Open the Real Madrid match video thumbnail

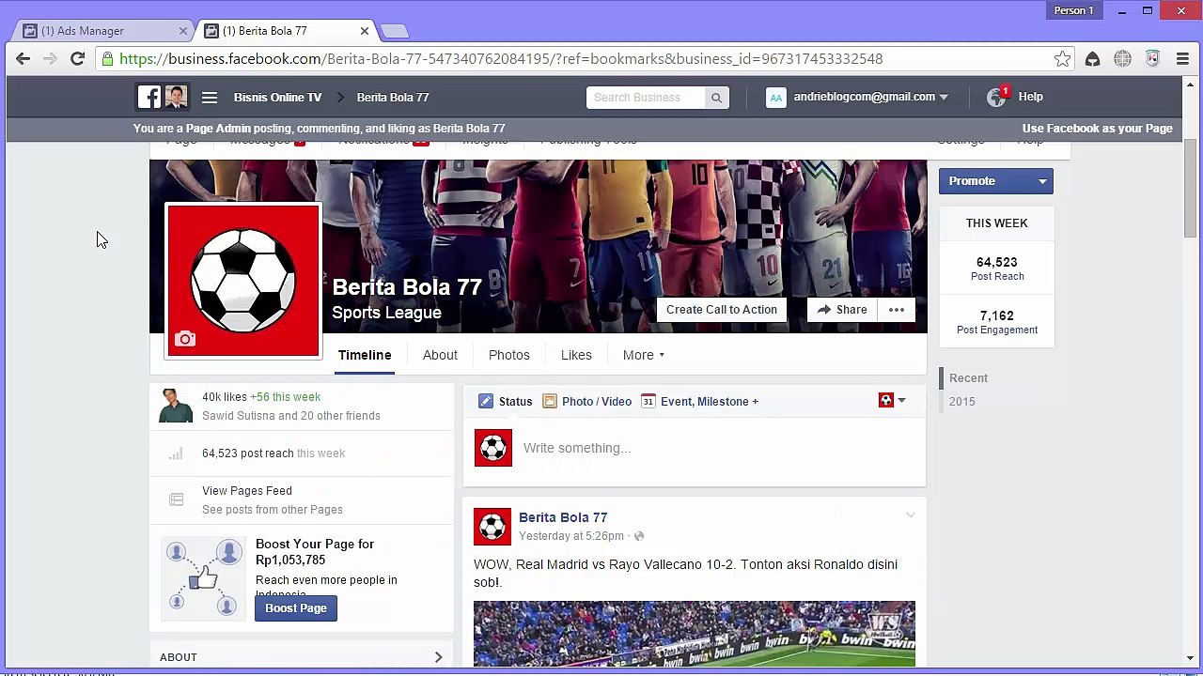click(695, 634)
